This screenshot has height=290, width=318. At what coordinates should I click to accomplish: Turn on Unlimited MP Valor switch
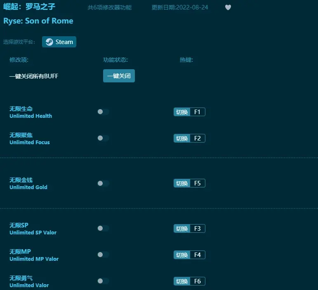click(103, 255)
